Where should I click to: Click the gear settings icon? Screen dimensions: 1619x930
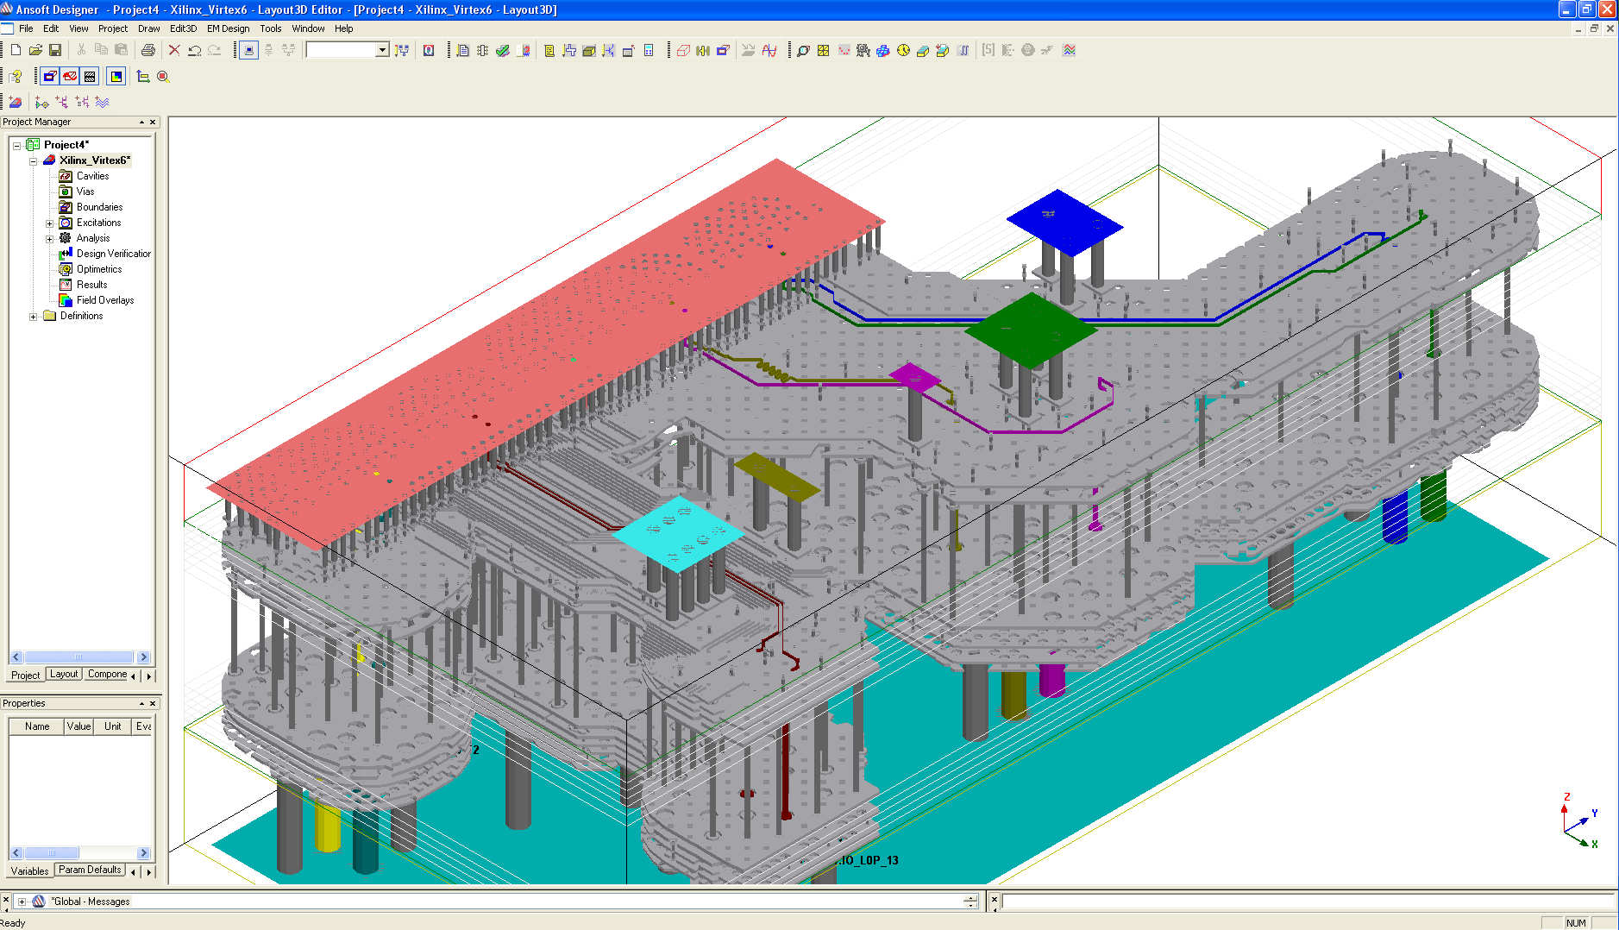click(x=863, y=50)
